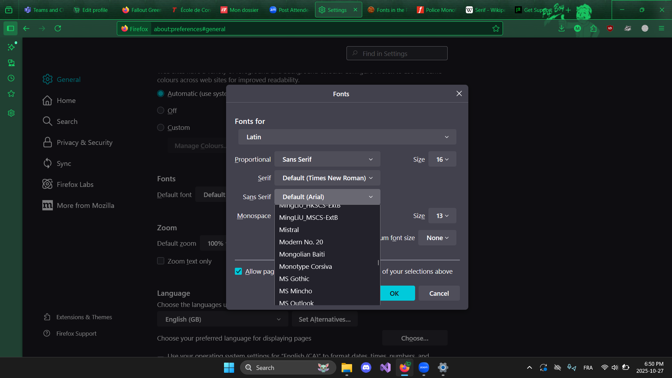Screen dimensions: 672x378
Task: Open the Firefox application menu
Action: point(661,29)
